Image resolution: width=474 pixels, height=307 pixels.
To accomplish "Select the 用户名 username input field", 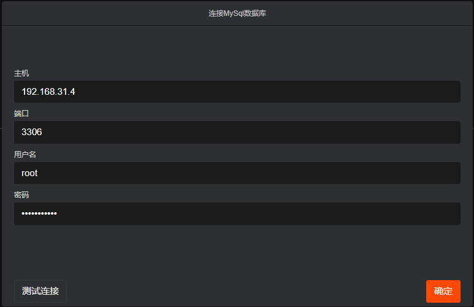I will (x=237, y=173).
